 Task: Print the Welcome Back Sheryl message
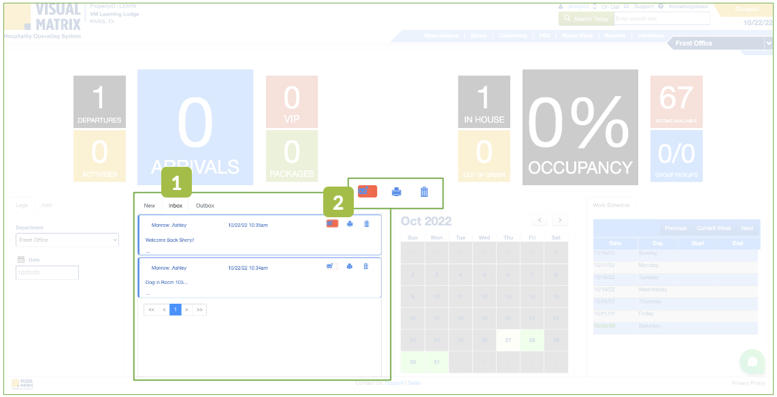click(350, 223)
